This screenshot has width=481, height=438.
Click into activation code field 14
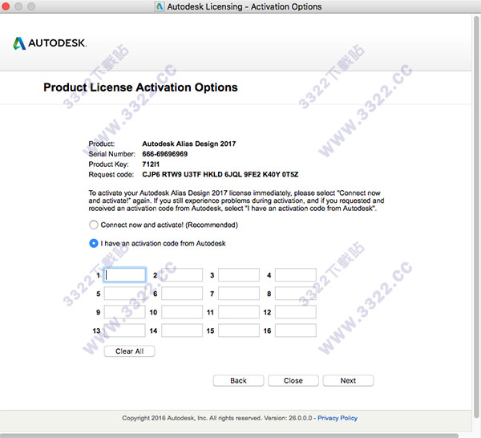[182, 331]
